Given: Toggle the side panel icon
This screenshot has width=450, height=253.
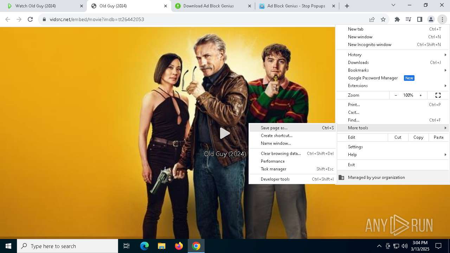Looking at the screenshot, I should pos(419,19).
